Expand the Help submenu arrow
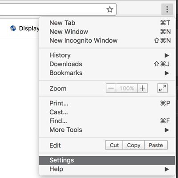 coord(167,169)
